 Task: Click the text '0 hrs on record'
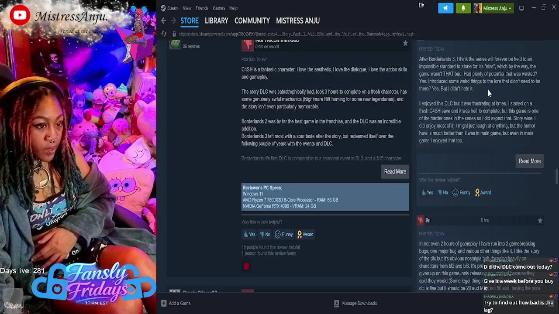click(267, 47)
